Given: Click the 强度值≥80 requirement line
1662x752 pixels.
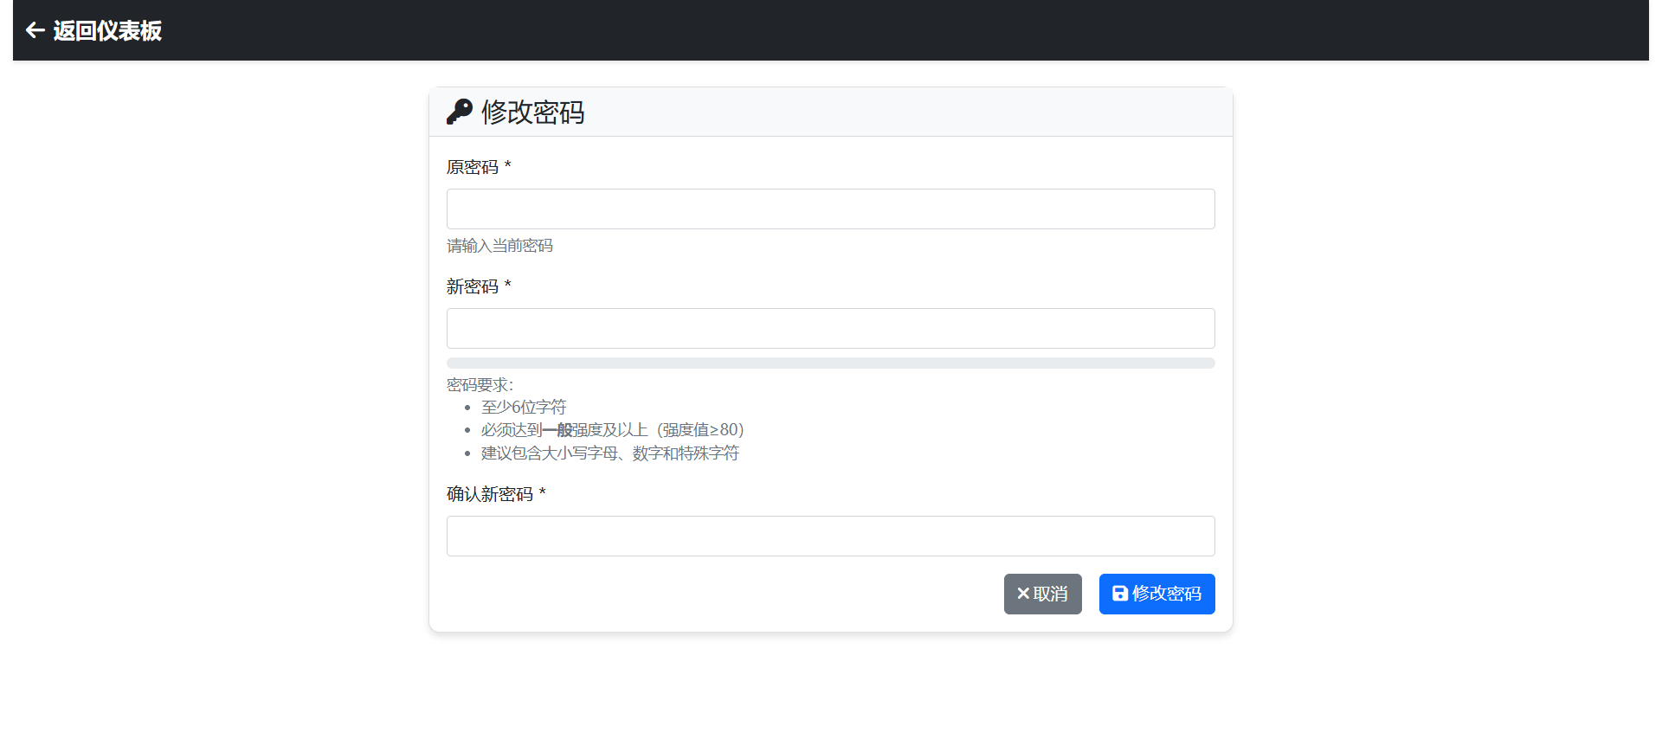Looking at the screenshot, I should coord(612,430).
